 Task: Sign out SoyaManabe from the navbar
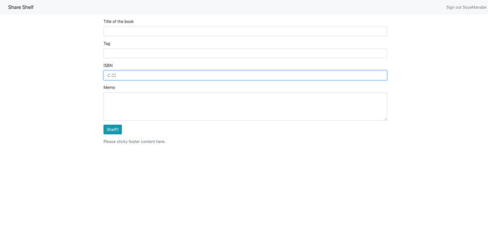point(466,7)
